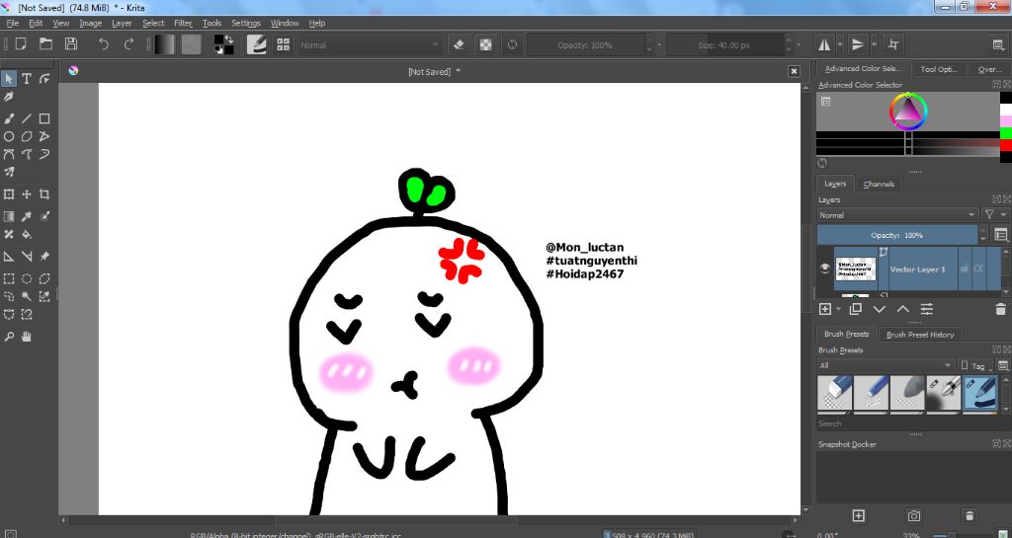Open the brush presets All tag dropdown
1012x538 pixels.
[885, 365]
